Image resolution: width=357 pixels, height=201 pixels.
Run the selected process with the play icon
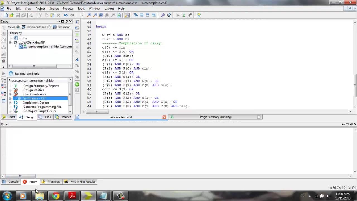point(178,15)
